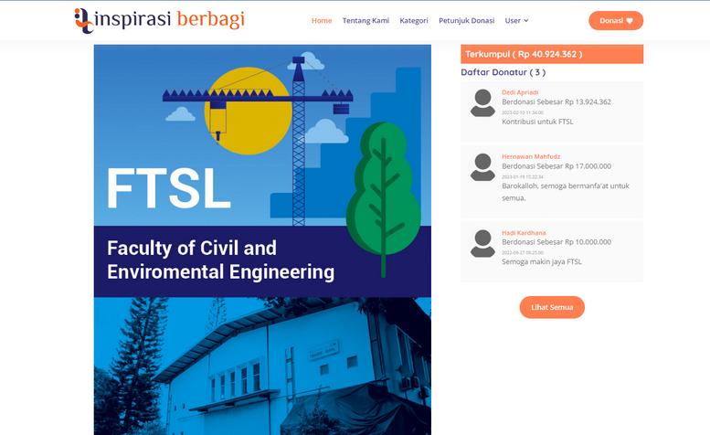Select the Daftar Donatur ( 3 ) heading
The image size is (710, 435).
coord(503,72)
